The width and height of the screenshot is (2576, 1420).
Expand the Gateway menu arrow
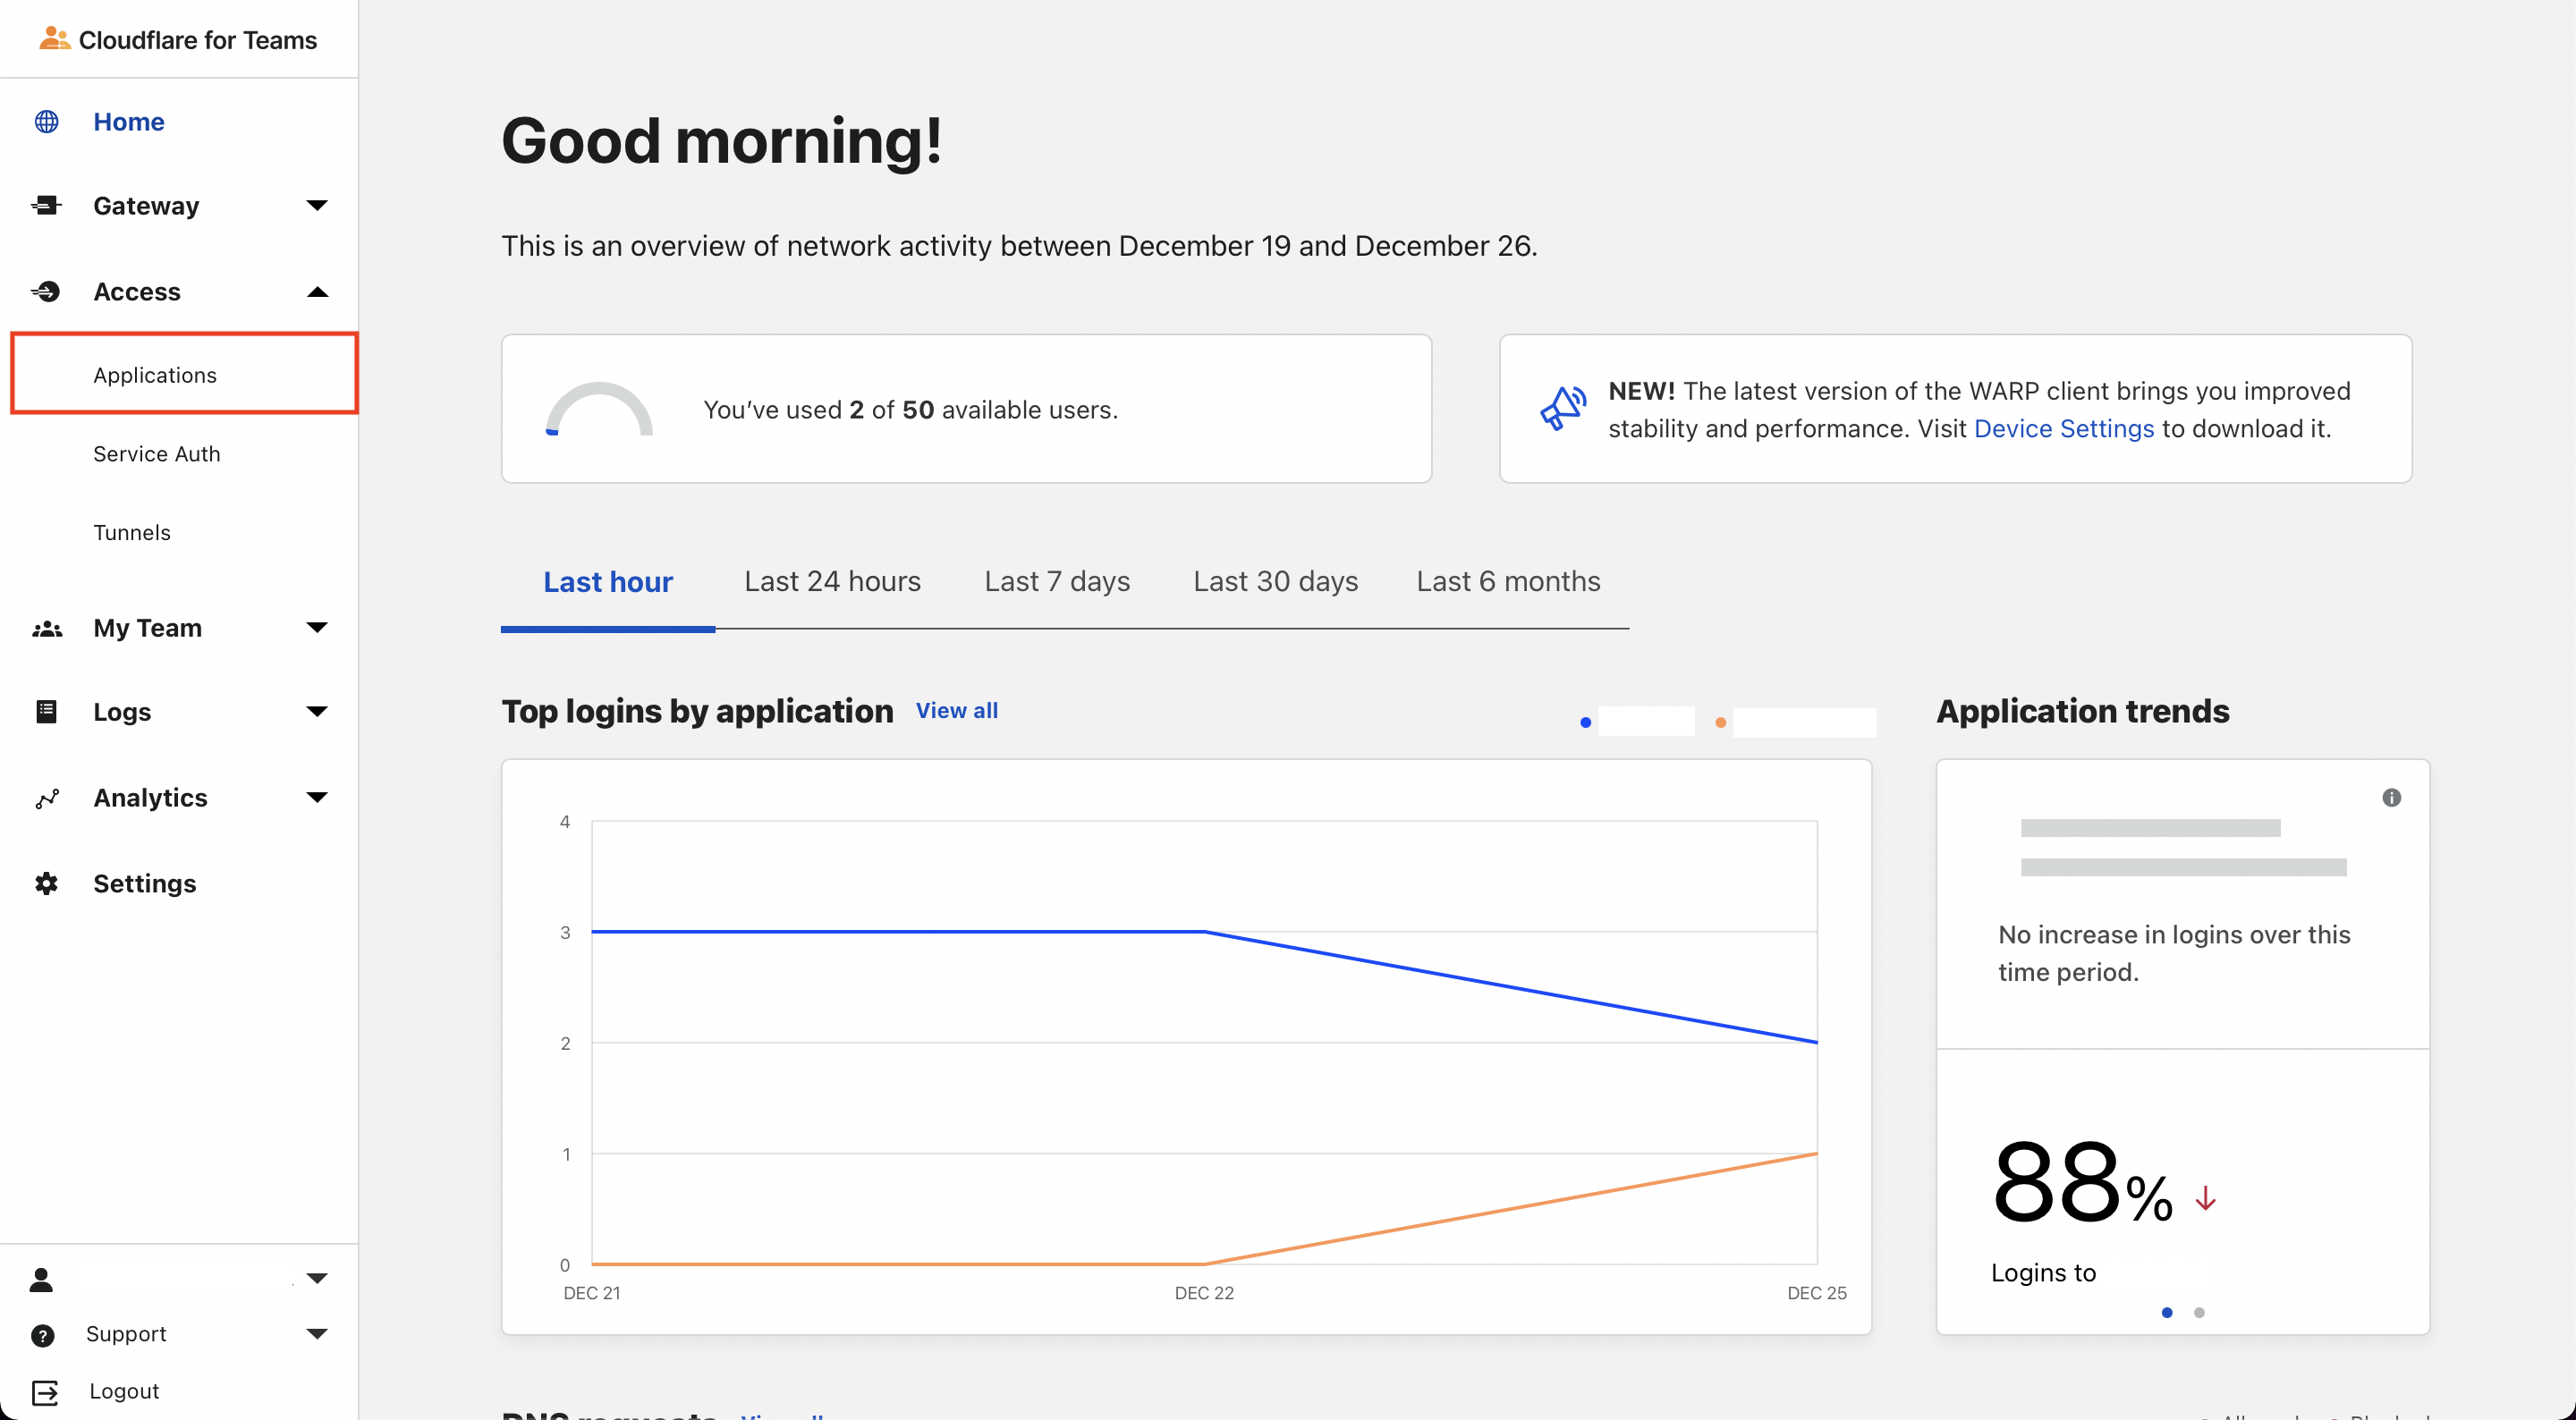tap(317, 206)
